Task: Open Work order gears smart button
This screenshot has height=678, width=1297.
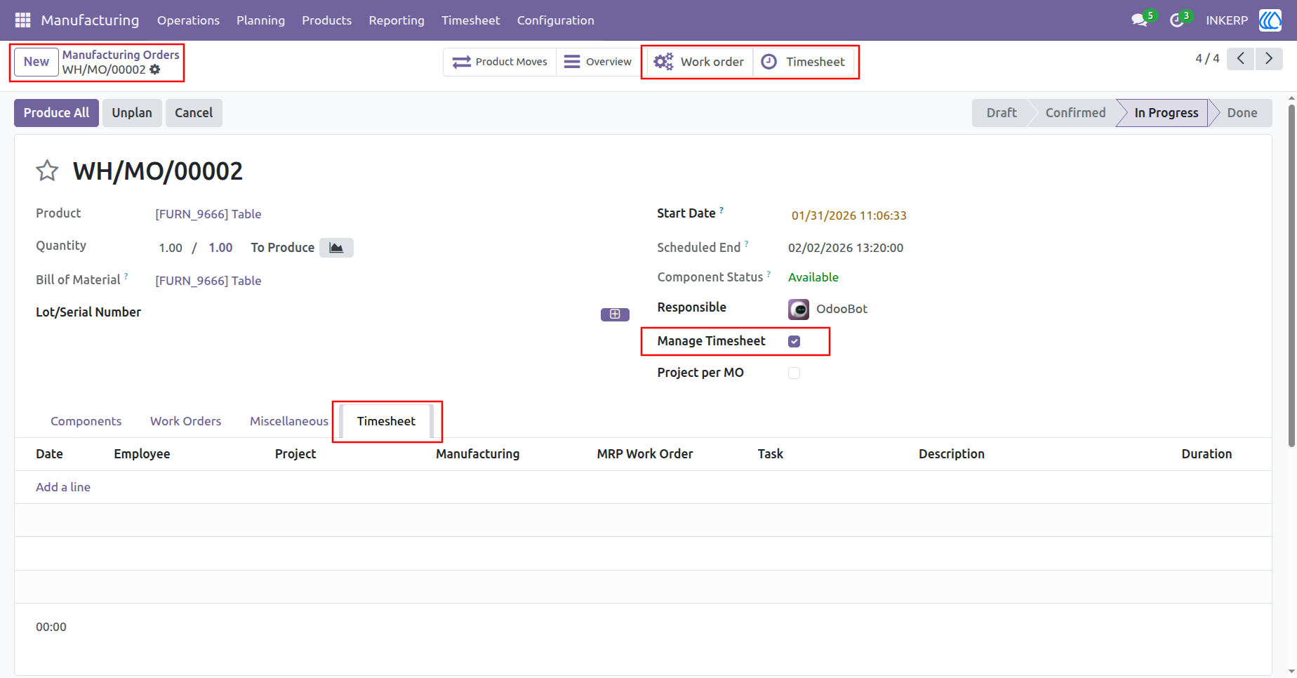Action: (699, 62)
